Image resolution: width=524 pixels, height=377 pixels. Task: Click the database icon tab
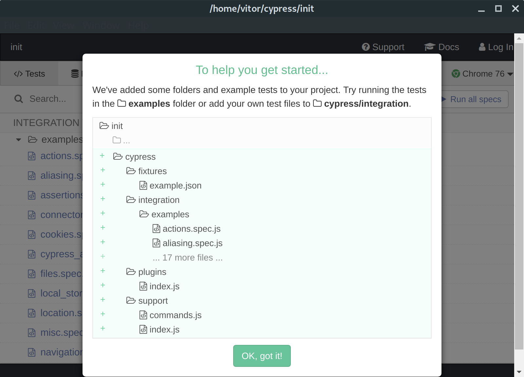pos(75,74)
